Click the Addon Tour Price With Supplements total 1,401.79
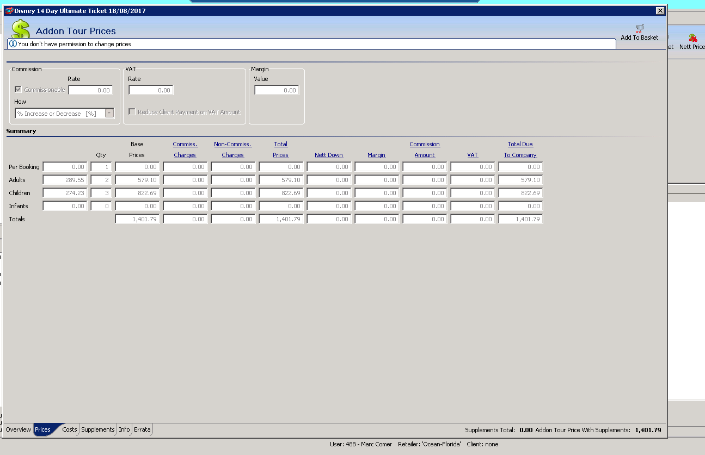Image resolution: width=705 pixels, height=455 pixels. (x=648, y=430)
